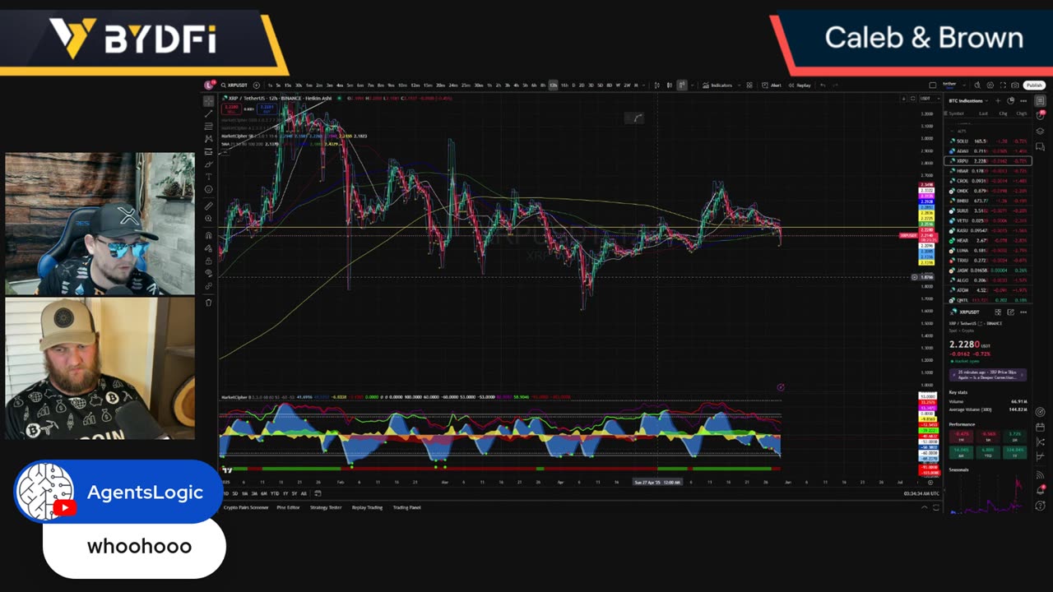This screenshot has height=592, width=1053.
Task: Toggle magnet mode in left toolbar
Action: click(208, 235)
